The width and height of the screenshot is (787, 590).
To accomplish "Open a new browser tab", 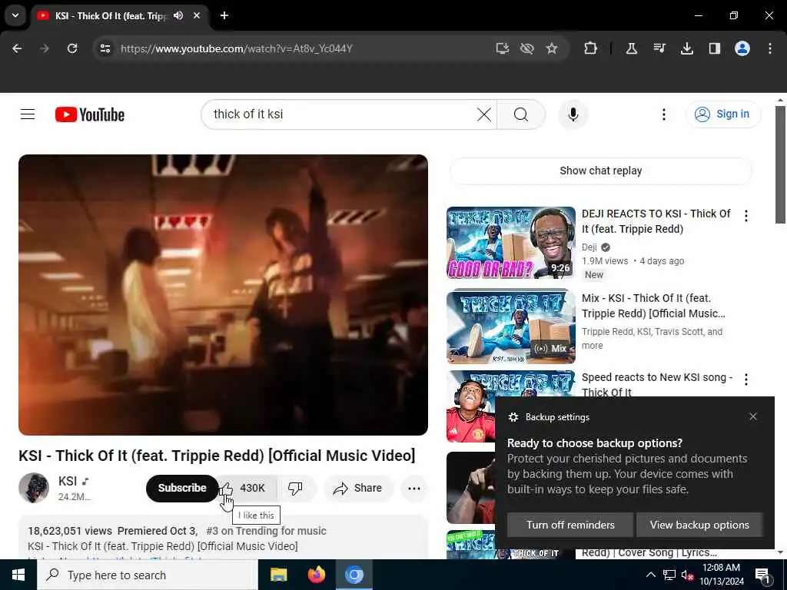I will pos(224,15).
